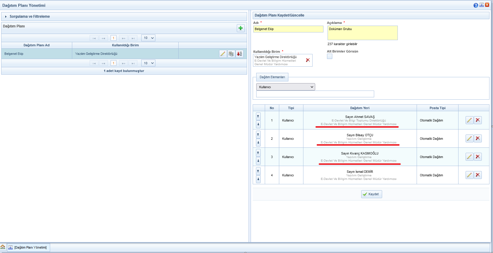Open the top page size dropdown showing 10

point(148,38)
